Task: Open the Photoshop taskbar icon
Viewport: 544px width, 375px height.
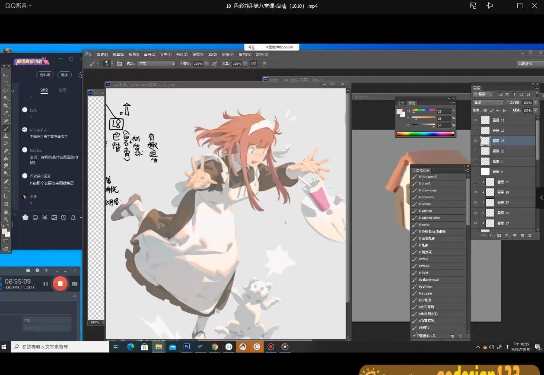Action: point(187,346)
